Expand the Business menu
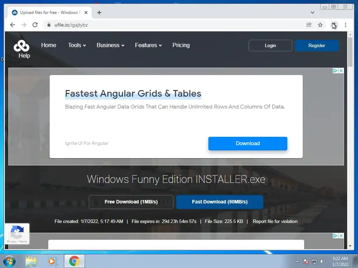The width and height of the screenshot is (358, 268). tap(110, 45)
